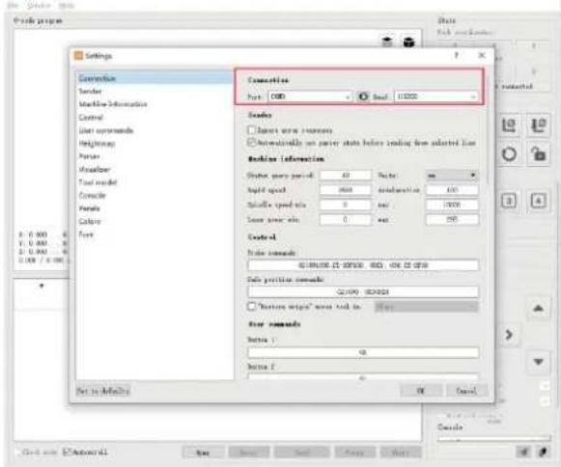
Task: Toggle Check mode checkbox in main window
Action: (x=18, y=453)
